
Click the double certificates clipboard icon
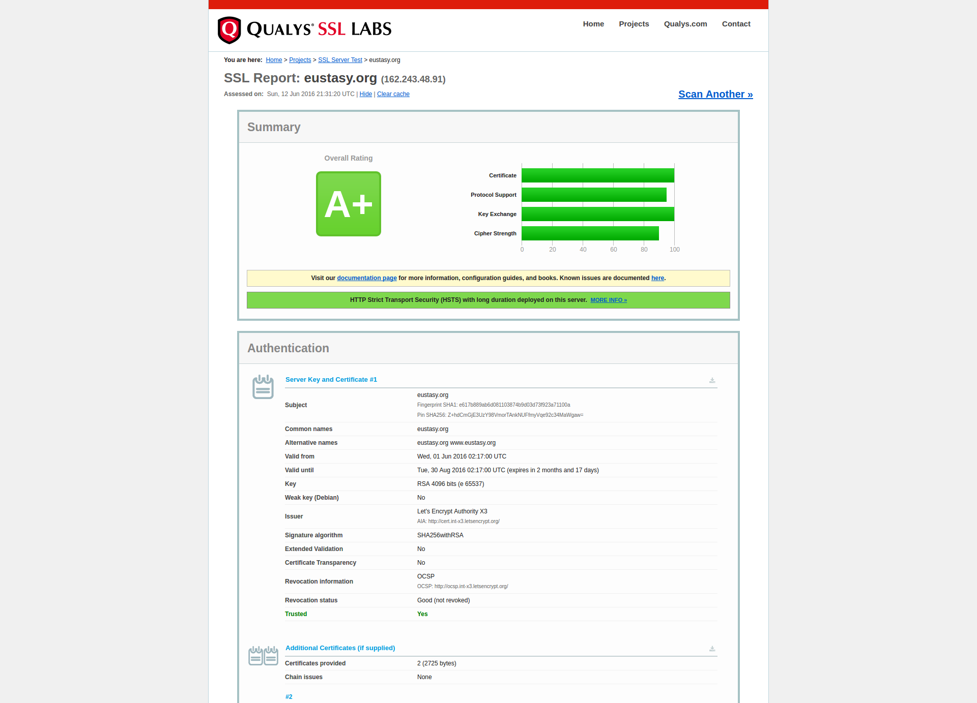pyautogui.click(x=263, y=656)
